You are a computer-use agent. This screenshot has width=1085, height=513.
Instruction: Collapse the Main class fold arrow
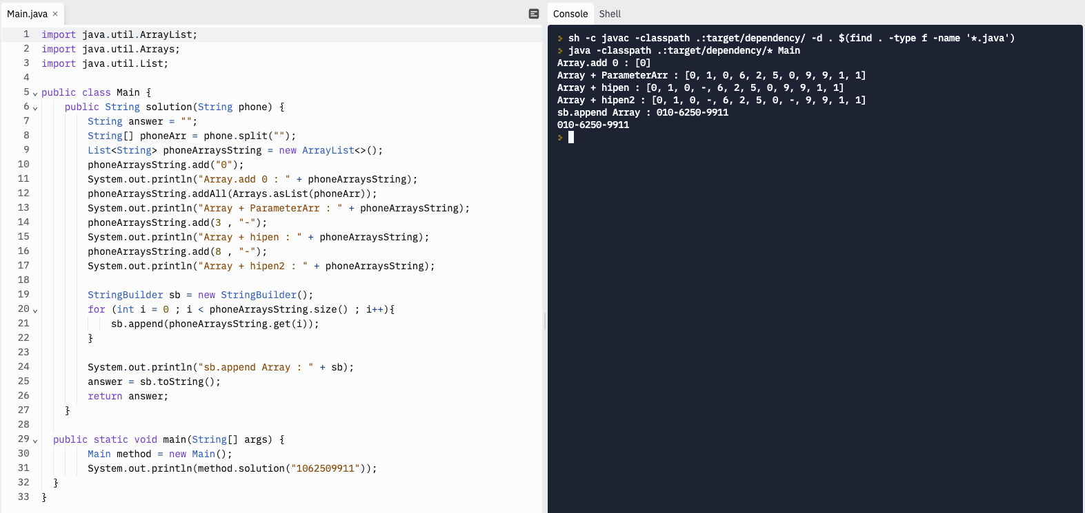[35, 94]
